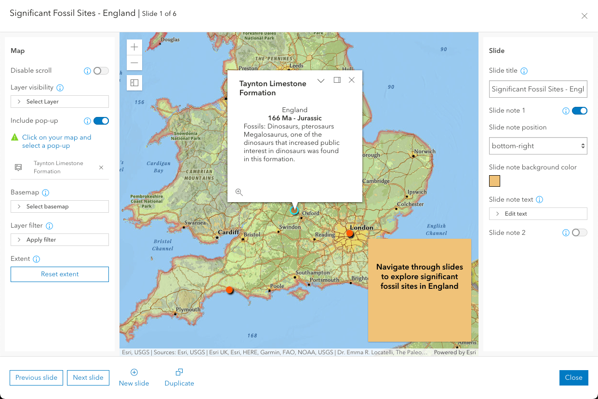The height and width of the screenshot is (399, 598).
Task: Click the orange slide note box on map
Action: (x=420, y=290)
